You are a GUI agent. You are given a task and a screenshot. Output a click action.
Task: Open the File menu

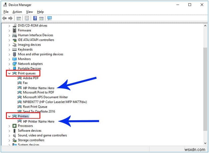click(x=6, y=12)
